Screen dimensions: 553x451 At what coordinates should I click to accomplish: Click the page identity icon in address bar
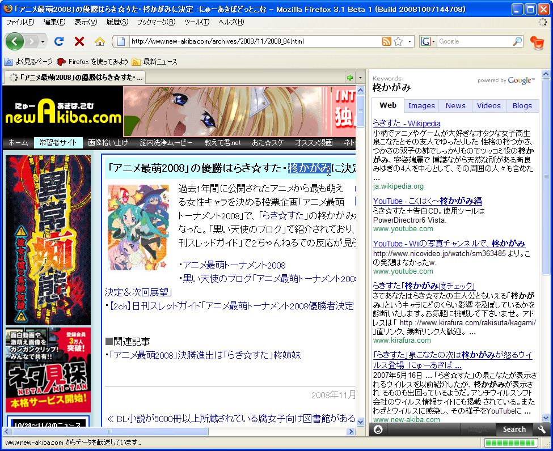(x=121, y=41)
